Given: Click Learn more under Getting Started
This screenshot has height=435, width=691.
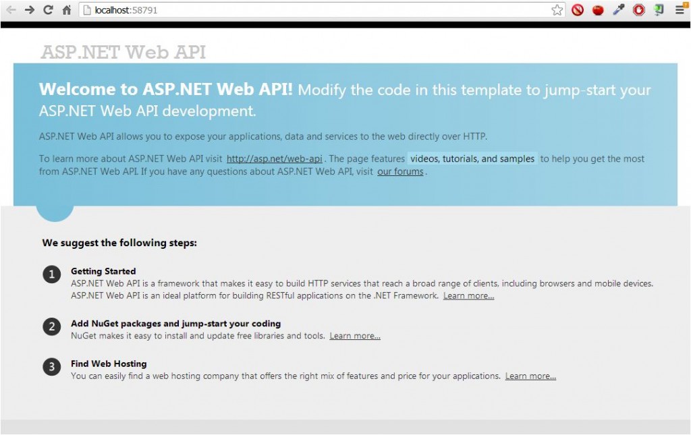Looking at the screenshot, I should tap(468, 296).
